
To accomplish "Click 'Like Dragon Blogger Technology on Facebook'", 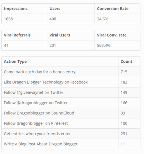I will click(46, 82).
